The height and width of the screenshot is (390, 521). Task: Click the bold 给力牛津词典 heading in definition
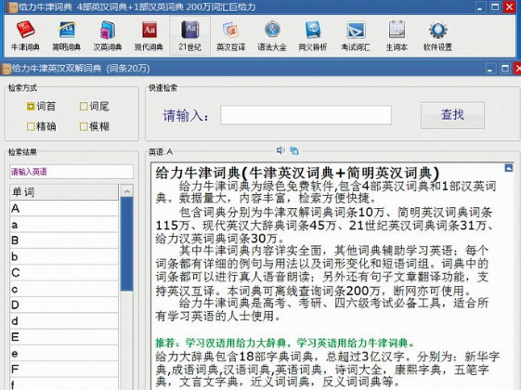[297, 173]
